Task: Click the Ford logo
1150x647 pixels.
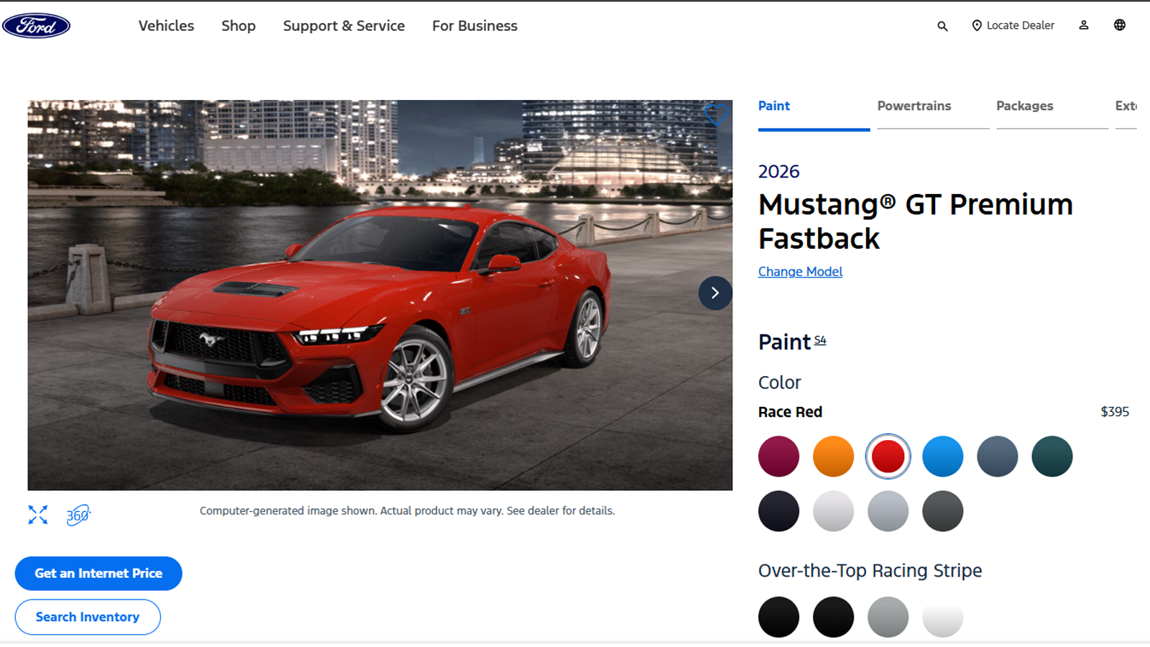Action: click(x=36, y=26)
